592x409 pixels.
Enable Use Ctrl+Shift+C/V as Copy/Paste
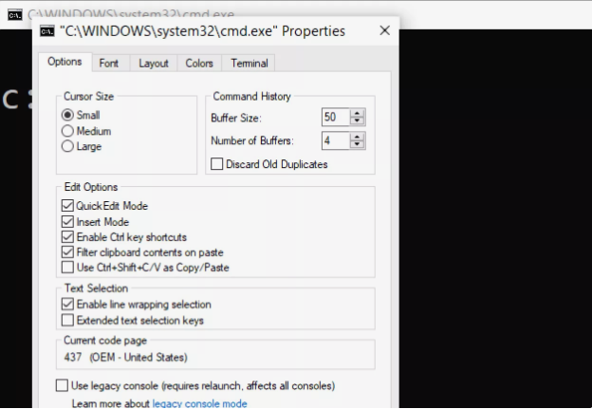point(67,268)
